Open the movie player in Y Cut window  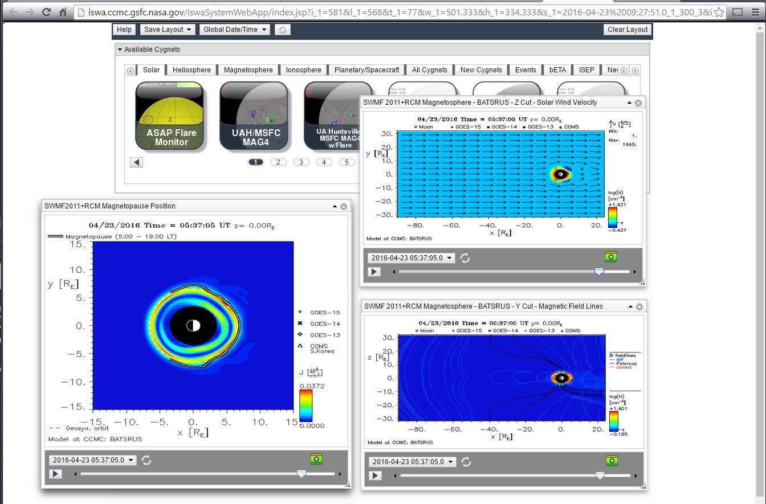611,461
